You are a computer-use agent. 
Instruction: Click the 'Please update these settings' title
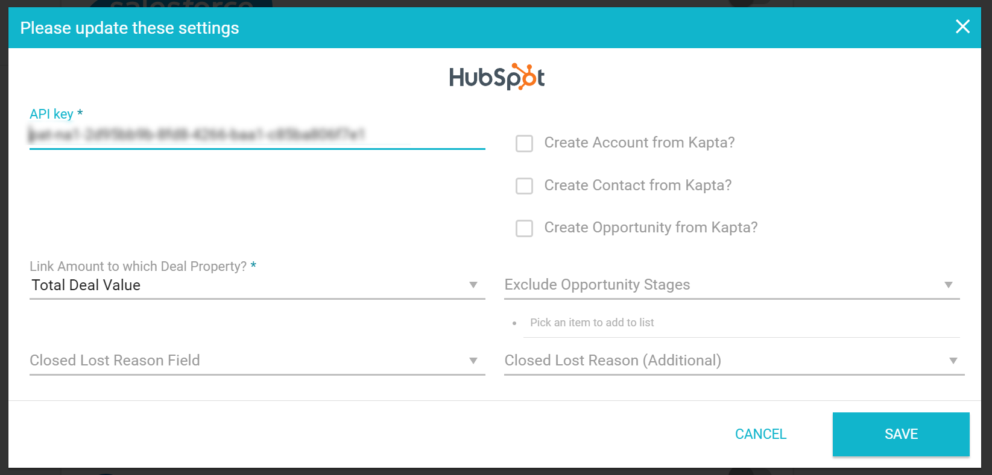coord(130,28)
